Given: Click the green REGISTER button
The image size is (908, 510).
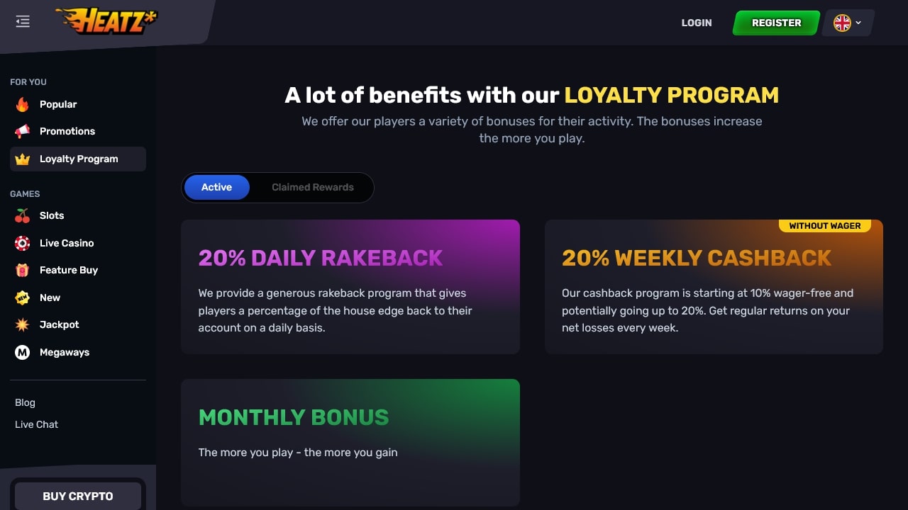Looking at the screenshot, I should coord(776,23).
